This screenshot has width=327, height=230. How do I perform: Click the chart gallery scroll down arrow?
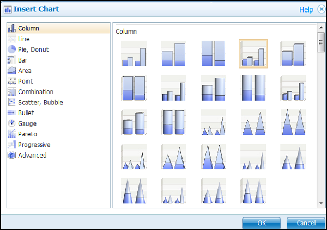[x=321, y=203]
